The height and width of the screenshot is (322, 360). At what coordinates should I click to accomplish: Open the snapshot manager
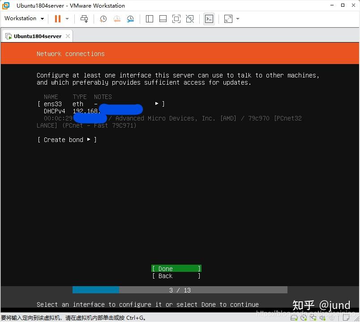[130, 18]
